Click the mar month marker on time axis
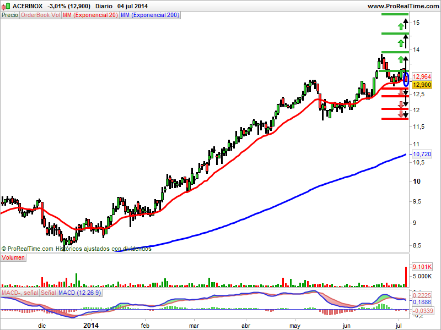Screen dimensions: 441x330 click(x=194, y=326)
